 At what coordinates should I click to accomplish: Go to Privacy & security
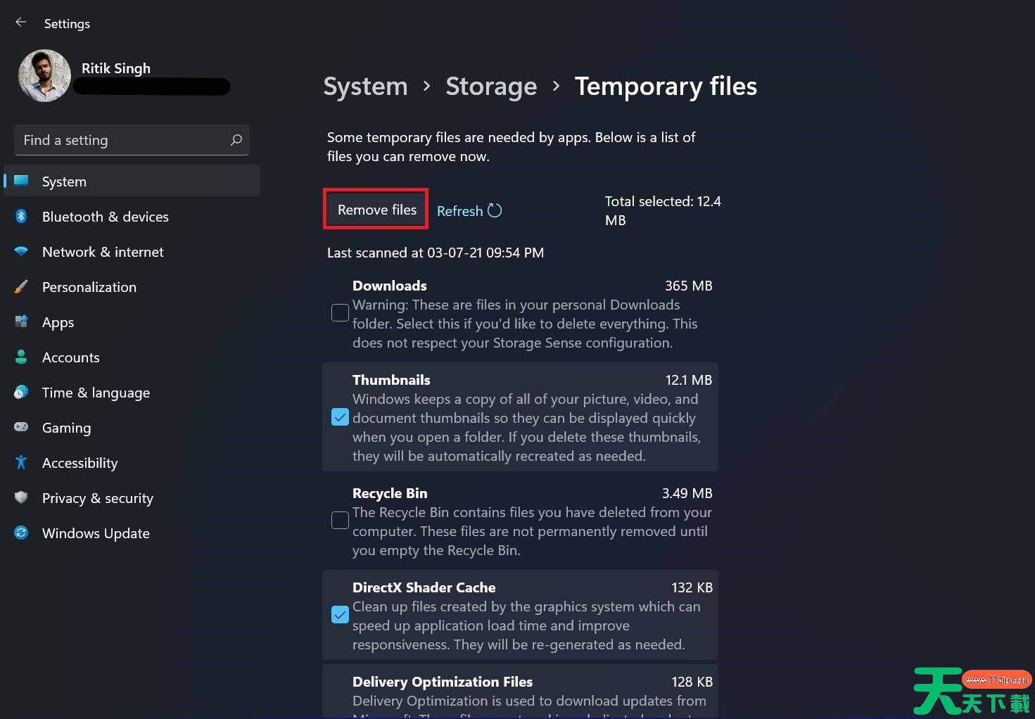click(132, 497)
